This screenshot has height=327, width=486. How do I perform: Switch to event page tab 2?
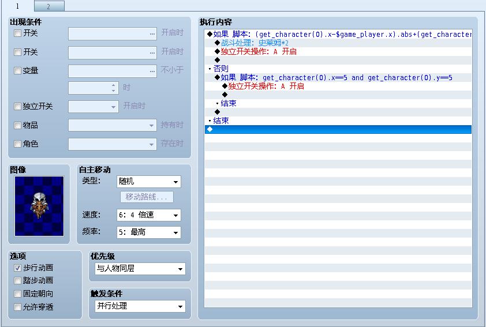49,6
